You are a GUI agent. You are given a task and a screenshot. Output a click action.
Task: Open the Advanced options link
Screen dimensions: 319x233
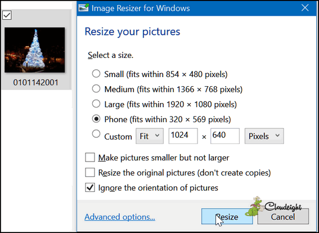pos(120,217)
